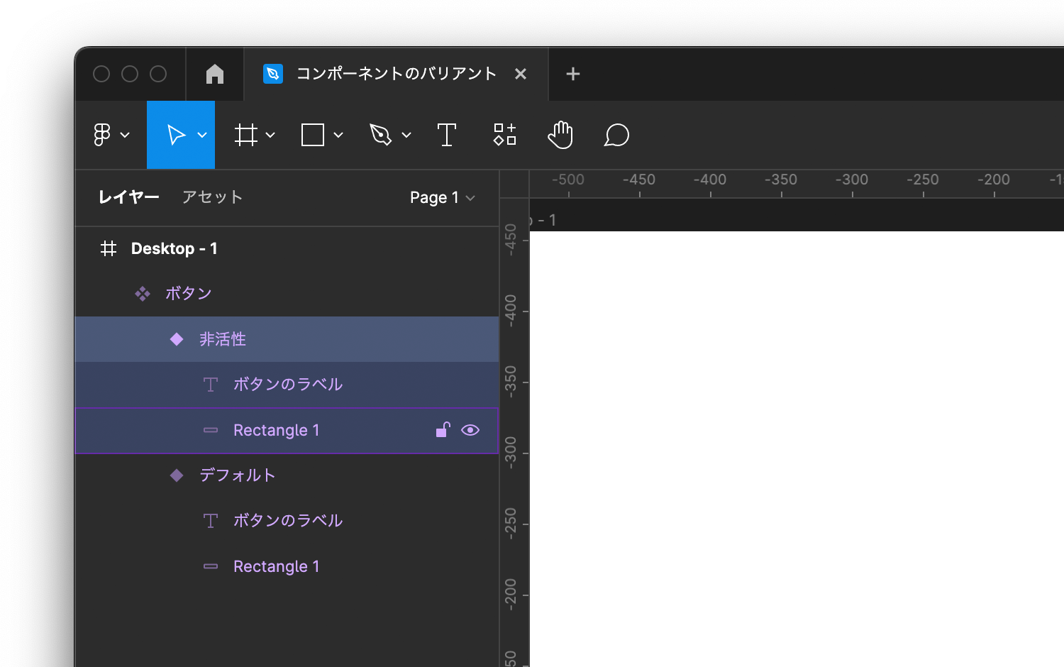Click the variant diamond icon beside デフォルト
Viewport: 1064px width, 667px height.
(177, 475)
